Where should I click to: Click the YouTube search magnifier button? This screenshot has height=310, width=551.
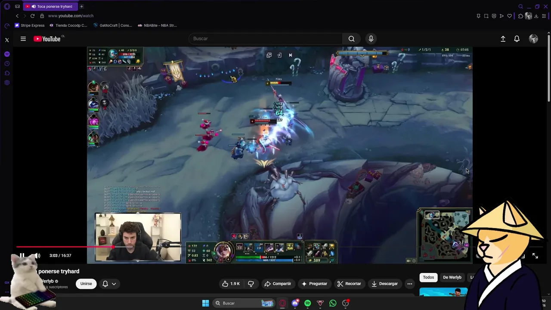pyautogui.click(x=352, y=39)
